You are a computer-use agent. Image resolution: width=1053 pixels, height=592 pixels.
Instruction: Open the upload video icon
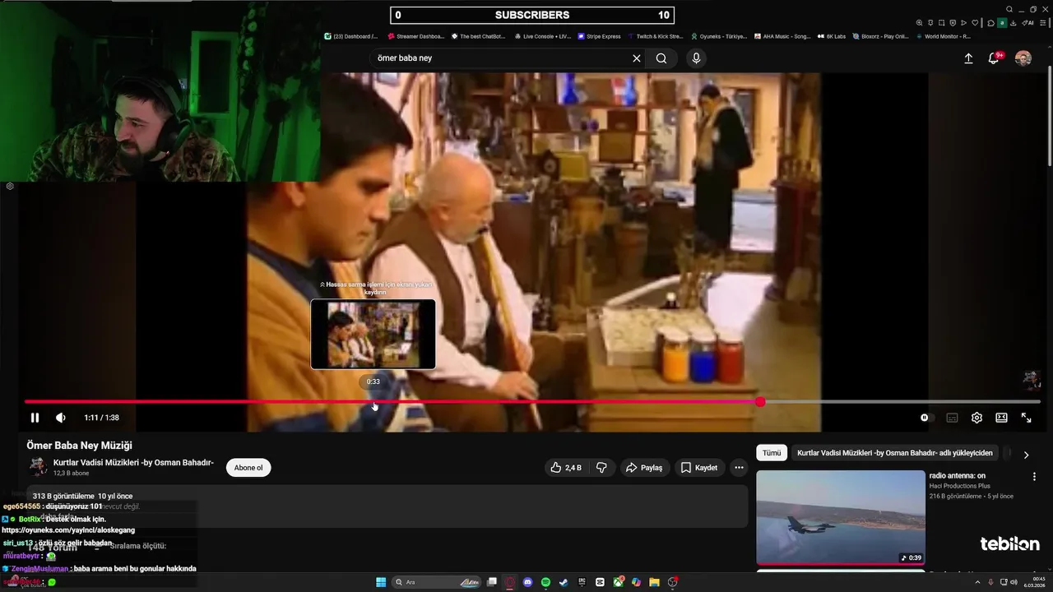pyautogui.click(x=968, y=58)
